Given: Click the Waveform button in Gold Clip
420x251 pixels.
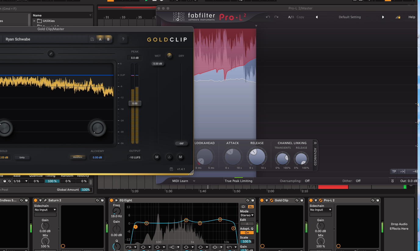Looking at the screenshot, I should pyautogui.click(x=78, y=157).
